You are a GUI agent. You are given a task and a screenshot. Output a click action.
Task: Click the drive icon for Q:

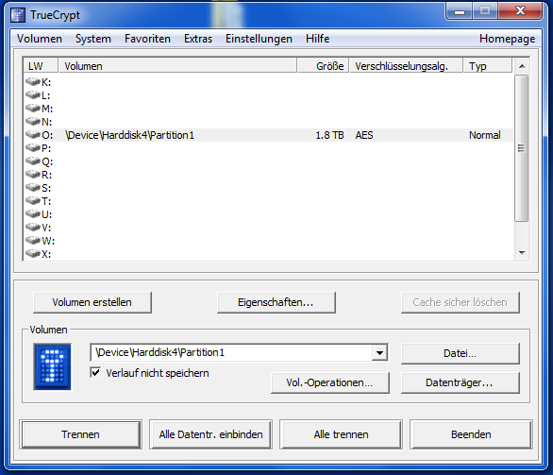click(x=33, y=161)
